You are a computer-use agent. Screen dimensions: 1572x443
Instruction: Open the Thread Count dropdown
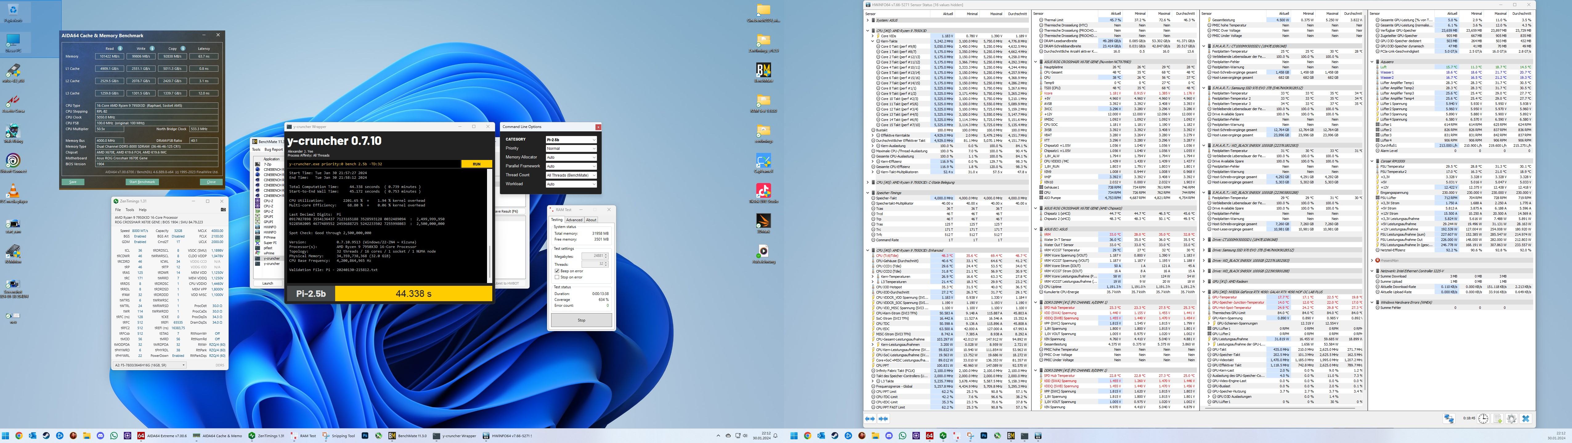coord(571,175)
